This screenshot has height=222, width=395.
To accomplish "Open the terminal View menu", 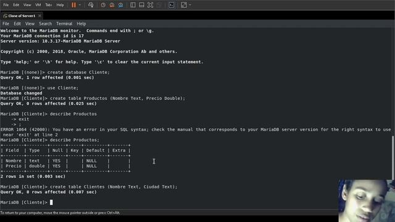I will [x=30, y=23].
